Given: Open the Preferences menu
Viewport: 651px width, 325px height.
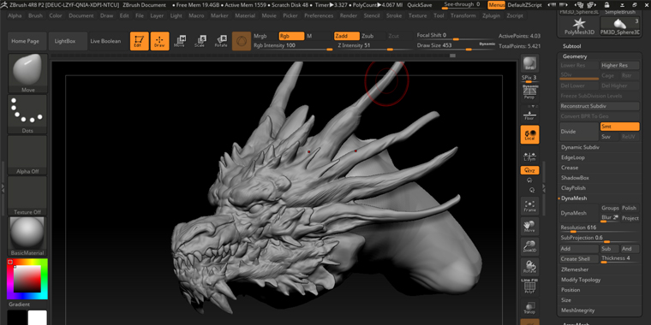Looking at the screenshot, I should tap(319, 15).
